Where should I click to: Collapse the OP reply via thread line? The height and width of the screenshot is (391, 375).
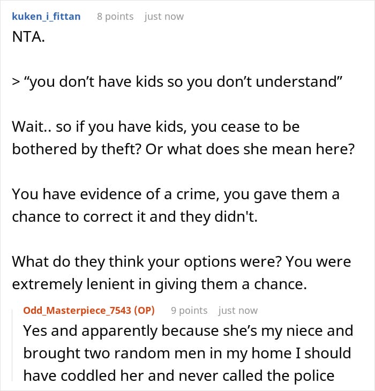pos(12,345)
